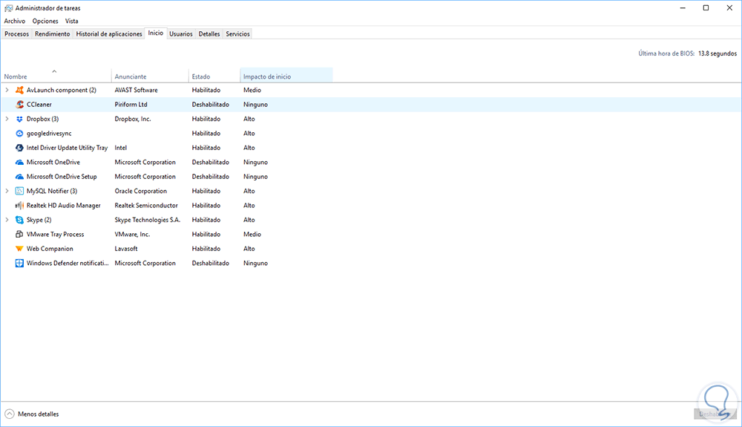Select the Windows Defender notificati... entry
The image size is (742, 427).
click(68, 263)
